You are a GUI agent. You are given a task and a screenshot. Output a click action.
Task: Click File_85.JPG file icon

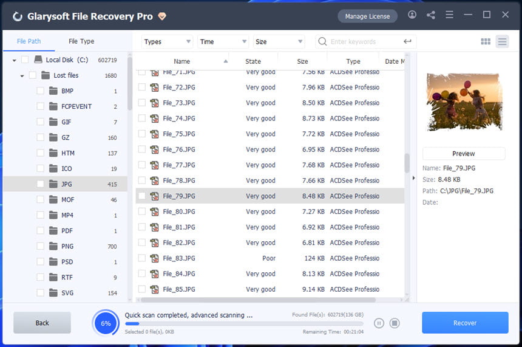point(154,289)
